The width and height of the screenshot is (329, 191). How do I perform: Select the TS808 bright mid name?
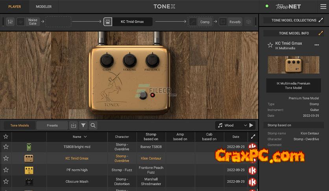(x=77, y=147)
